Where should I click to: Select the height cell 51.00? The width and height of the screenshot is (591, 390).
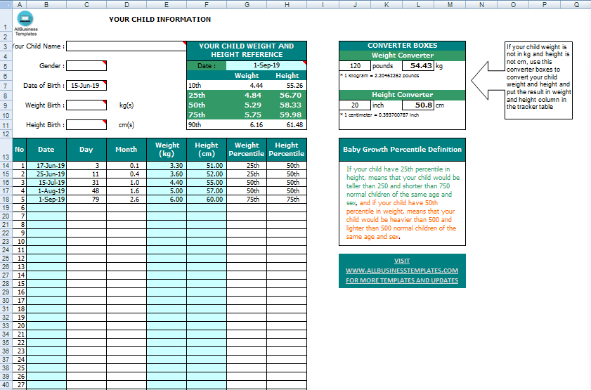pos(207,165)
